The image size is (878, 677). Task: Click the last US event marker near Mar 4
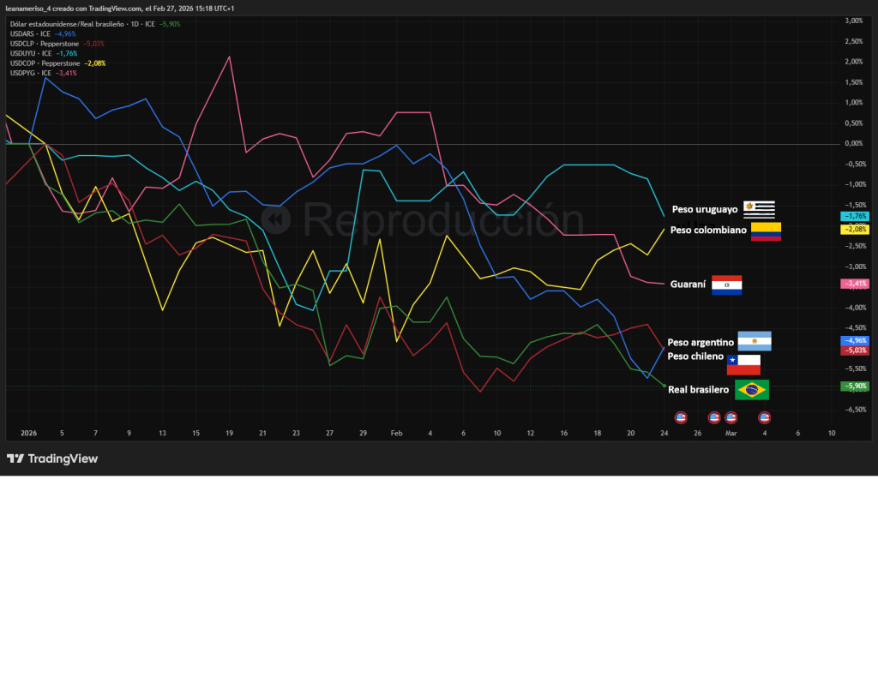[x=764, y=417]
